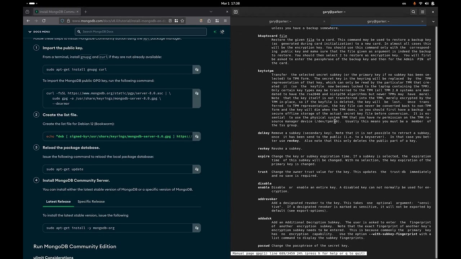
Task: Open the Wi-Fi system status icon
Action: (x=421, y=3)
